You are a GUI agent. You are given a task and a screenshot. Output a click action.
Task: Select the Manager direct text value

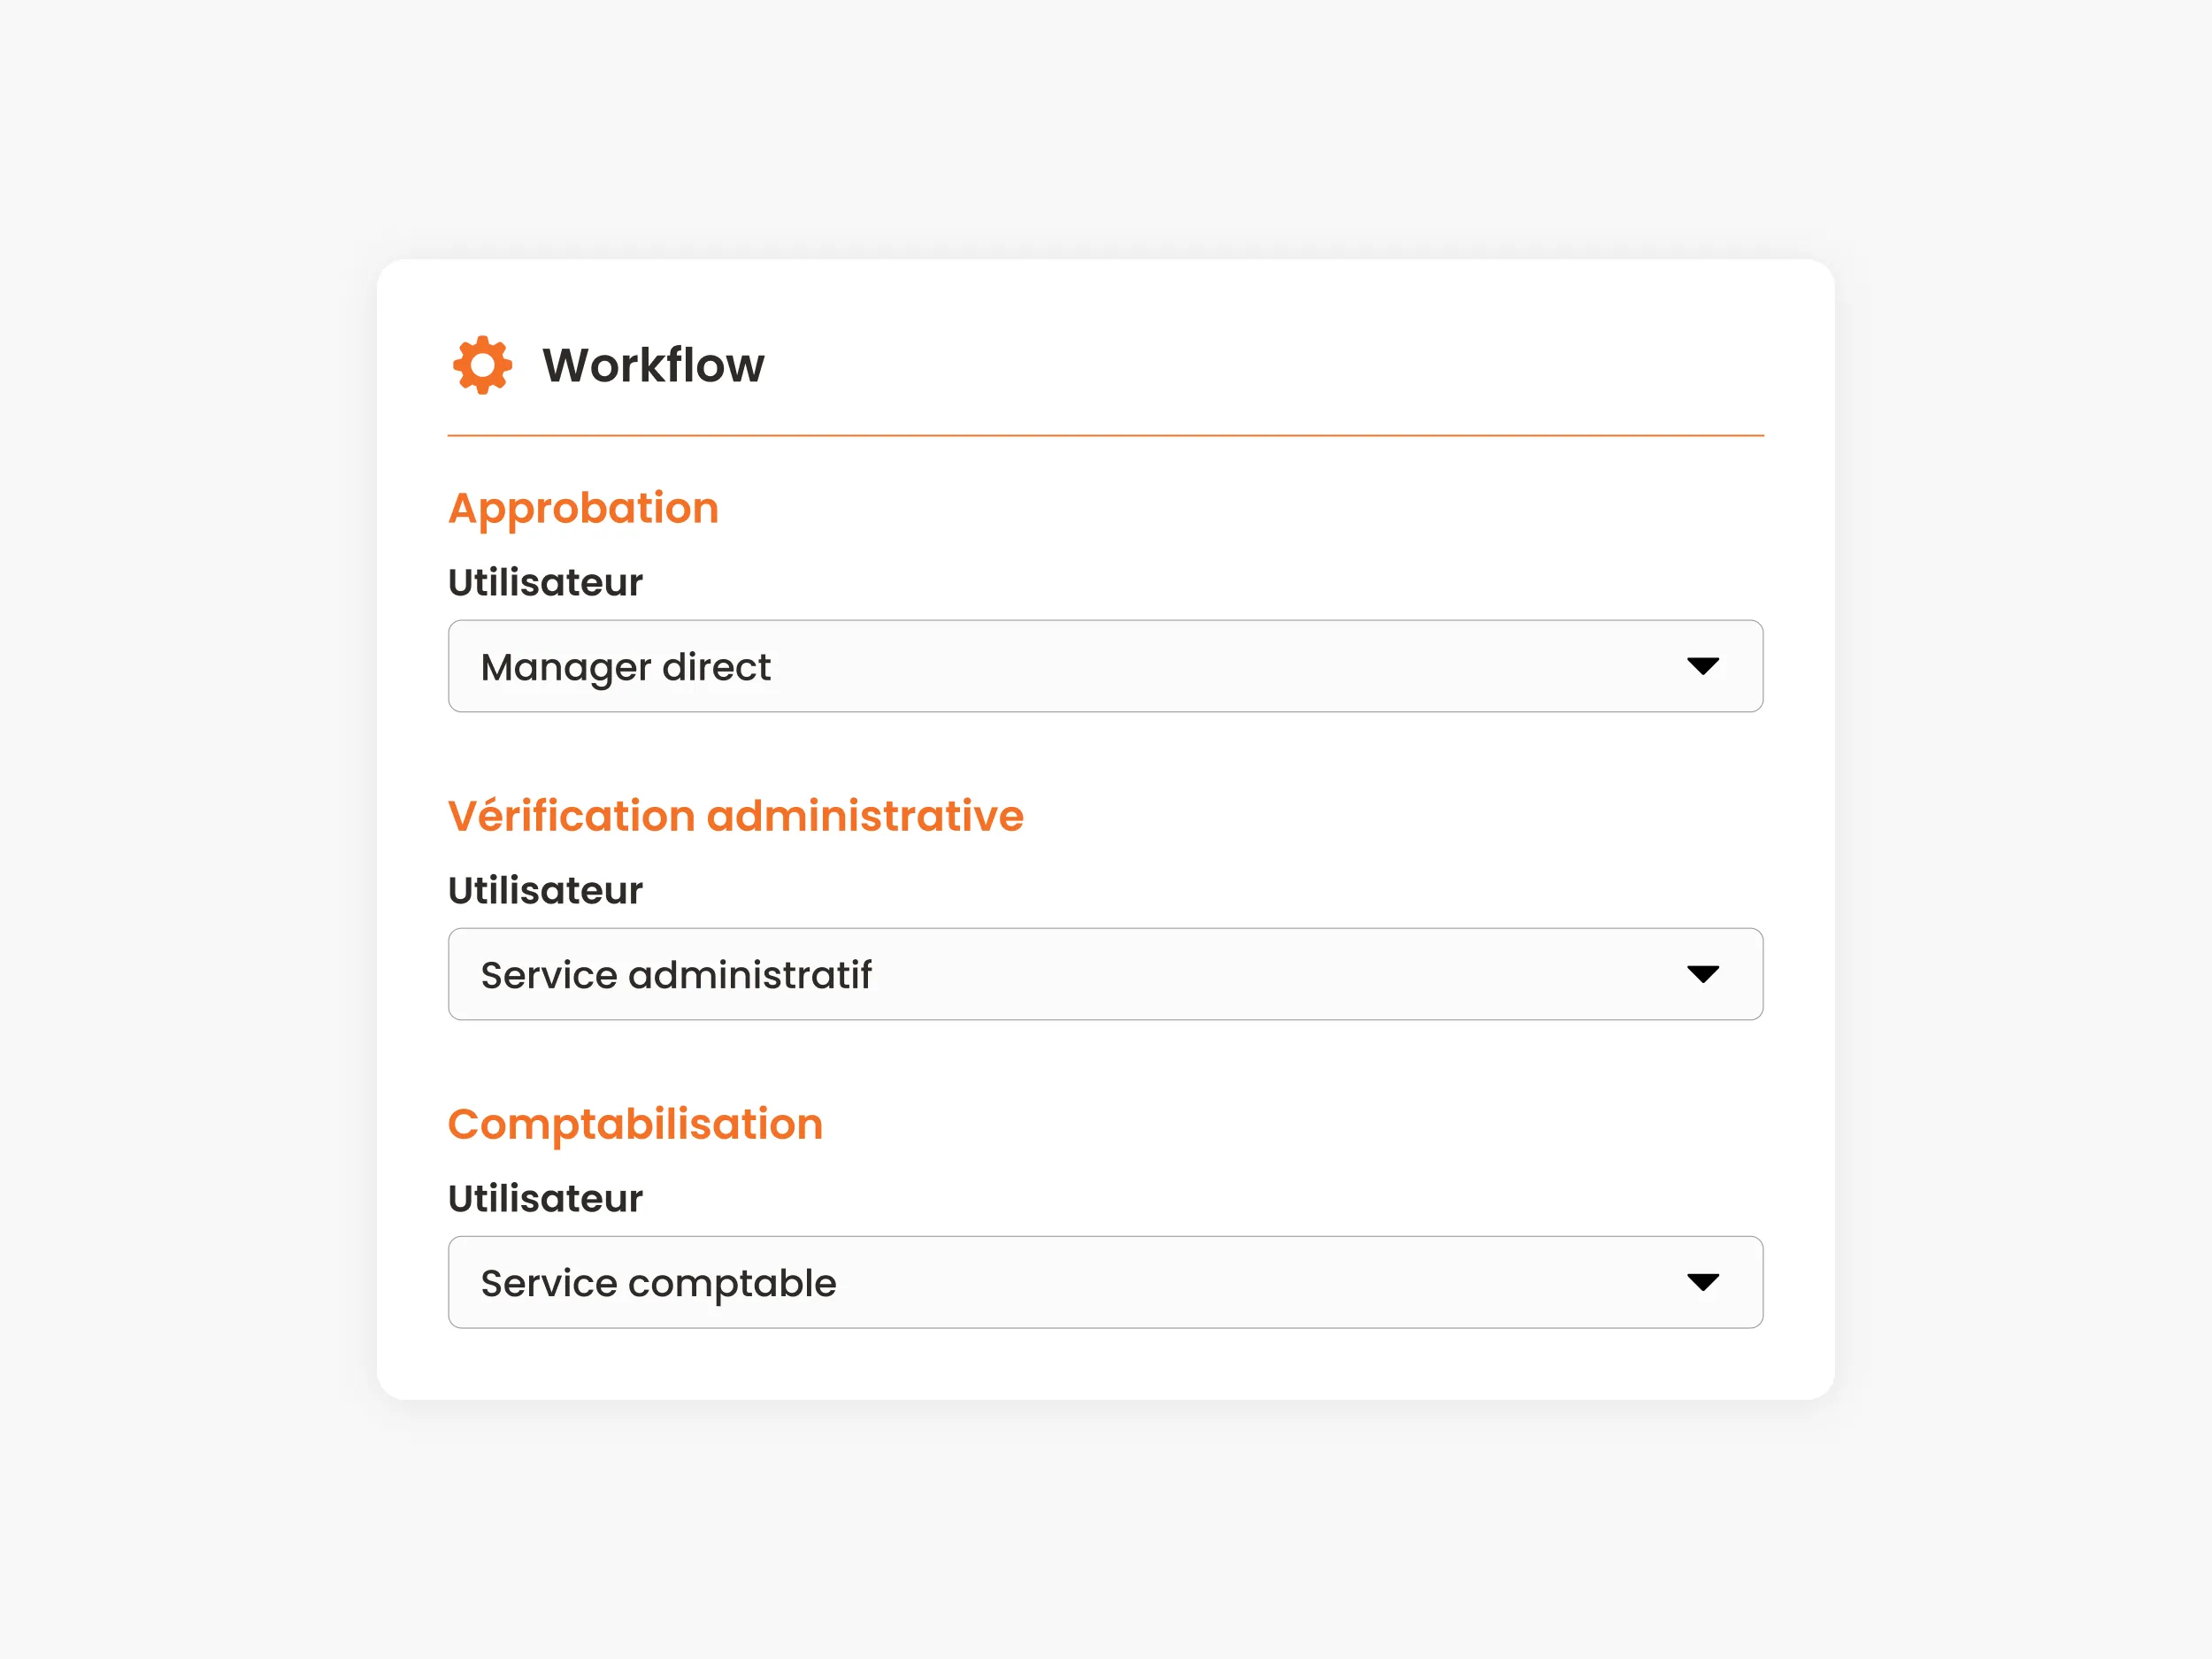[x=625, y=666]
